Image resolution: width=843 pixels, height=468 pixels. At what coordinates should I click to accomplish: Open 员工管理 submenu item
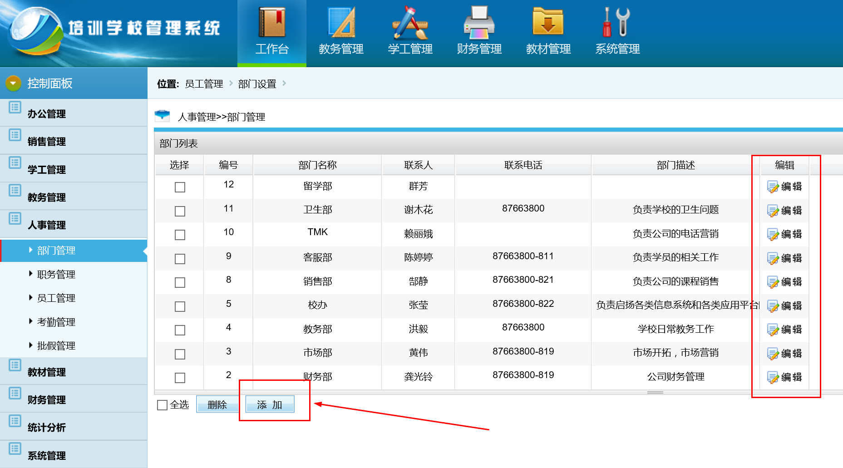(56, 298)
